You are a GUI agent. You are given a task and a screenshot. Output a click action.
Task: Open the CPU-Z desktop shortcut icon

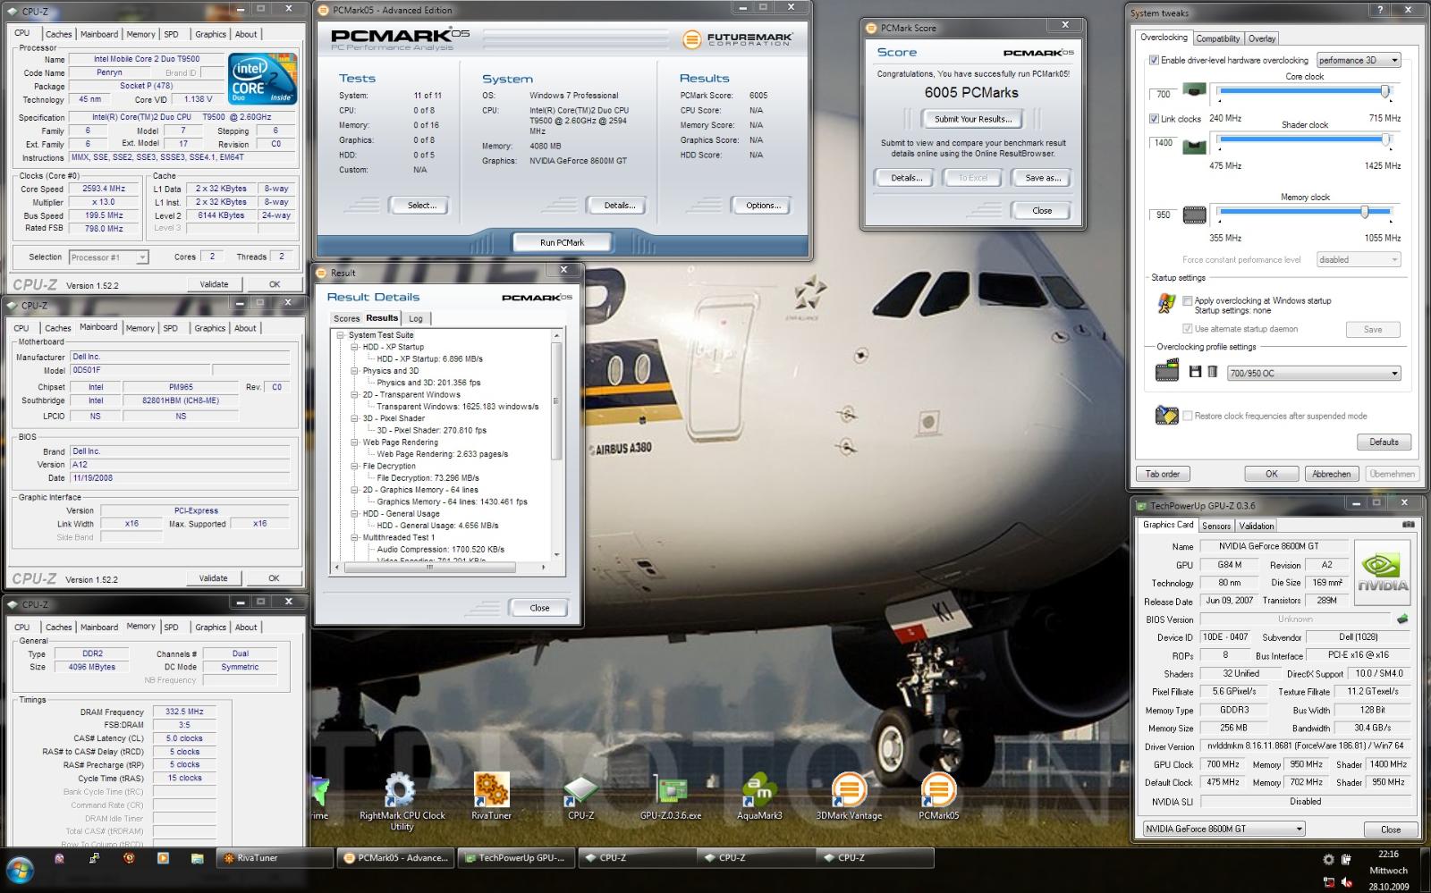[x=580, y=791]
